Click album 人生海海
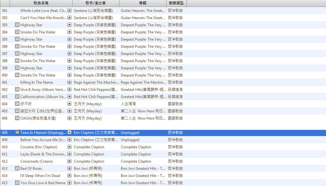Screen dimensions: 326x186 click(128, 104)
